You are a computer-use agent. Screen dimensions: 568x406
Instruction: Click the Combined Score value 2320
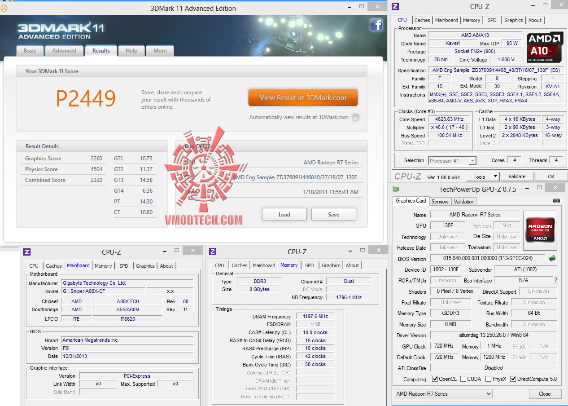coord(96,180)
